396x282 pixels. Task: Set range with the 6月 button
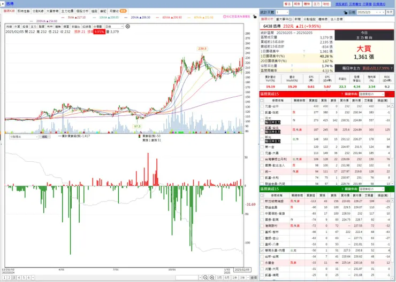[x=227, y=278]
